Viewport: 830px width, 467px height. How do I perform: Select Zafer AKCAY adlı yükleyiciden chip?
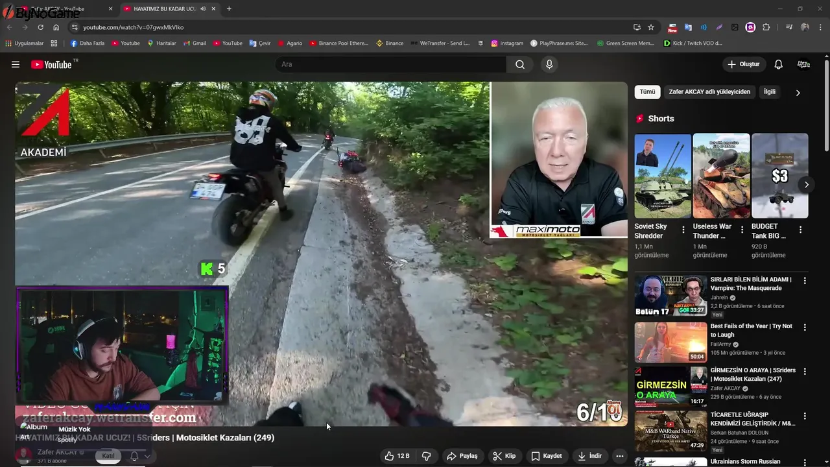[709, 92]
